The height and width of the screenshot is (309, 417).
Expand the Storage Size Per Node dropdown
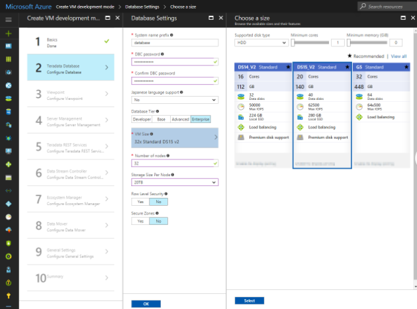(175, 182)
